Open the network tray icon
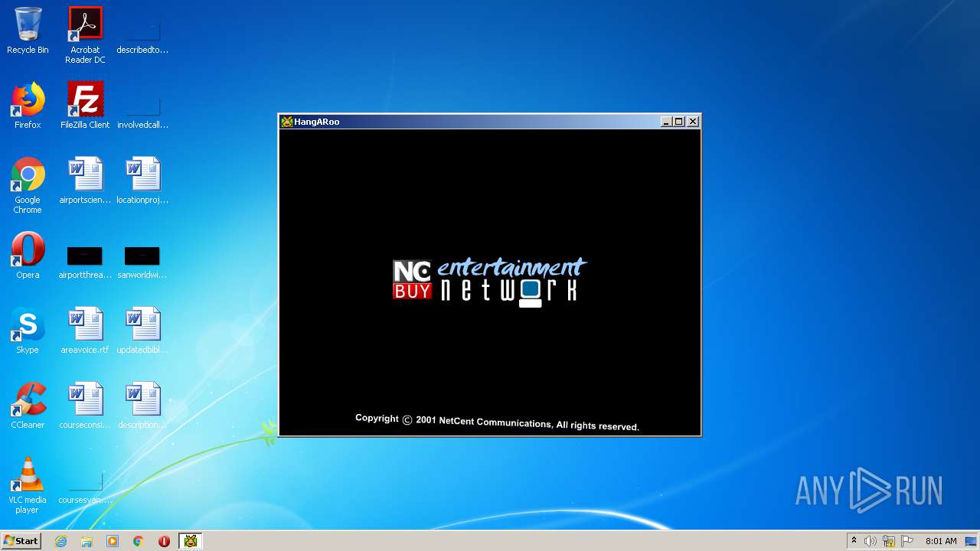The width and height of the screenshot is (980, 551). (889, 541)
